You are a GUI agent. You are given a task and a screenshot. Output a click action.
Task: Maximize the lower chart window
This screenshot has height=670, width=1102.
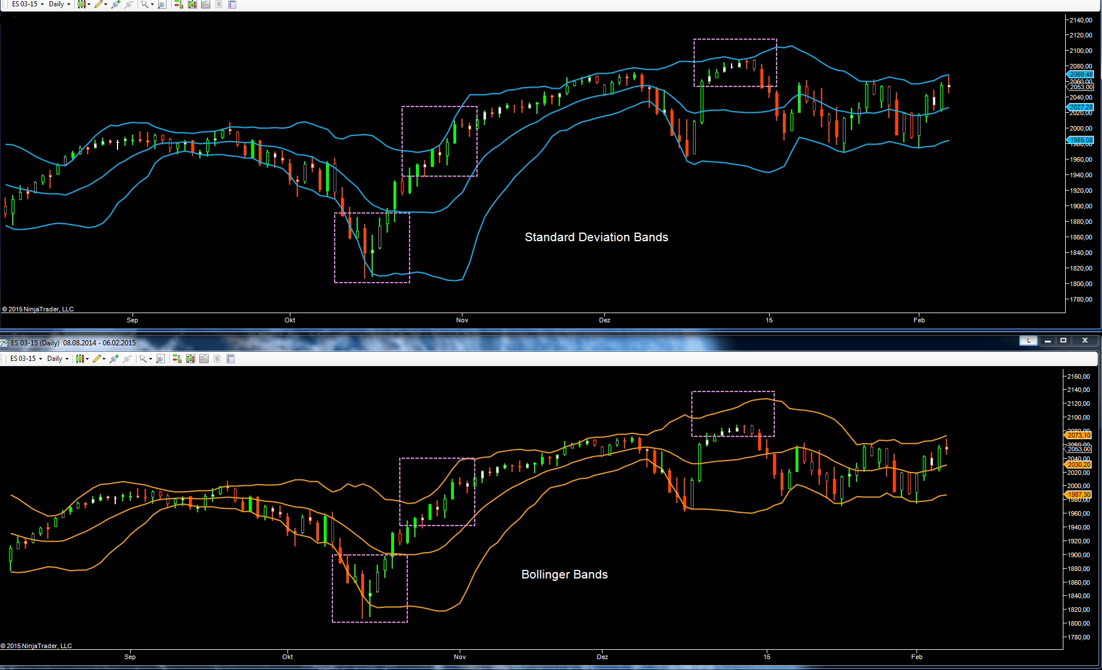[1063, 341]
